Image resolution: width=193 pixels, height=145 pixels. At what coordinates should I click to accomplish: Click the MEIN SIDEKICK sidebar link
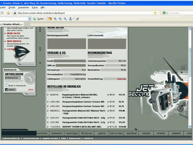(x=14, y=41)
